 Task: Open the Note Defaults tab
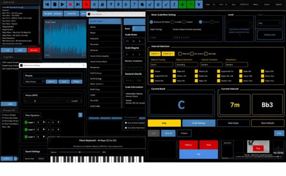click(x=268, y=123)
